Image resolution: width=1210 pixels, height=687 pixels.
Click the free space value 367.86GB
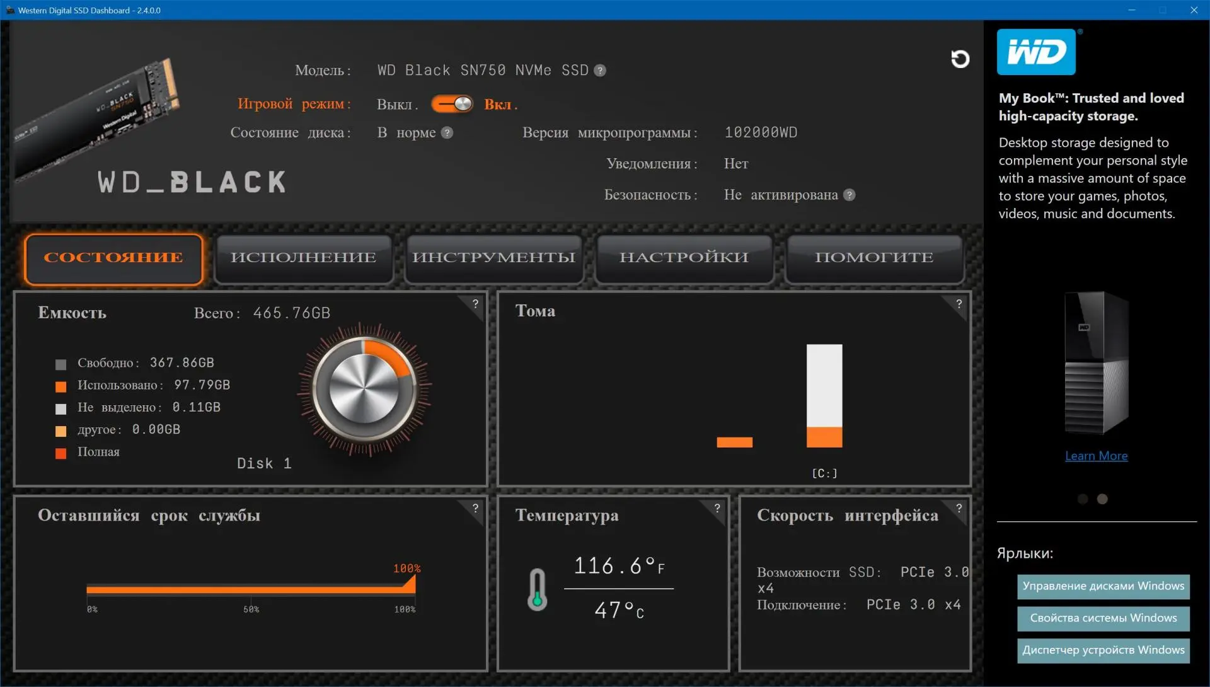pos(181,363)
